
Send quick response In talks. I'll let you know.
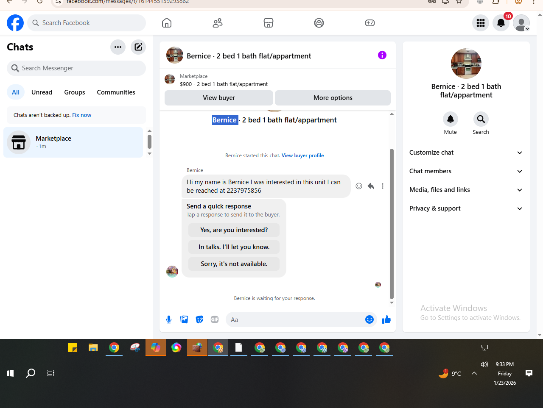coord(234,247)
